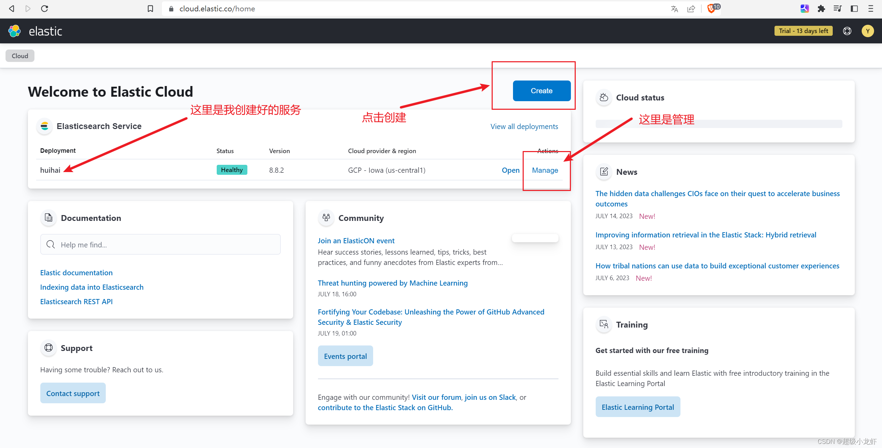Screen dimensions: 882x448
Task: Click the colorful extension icon in toolbar
Action: (x=804, y=9)
